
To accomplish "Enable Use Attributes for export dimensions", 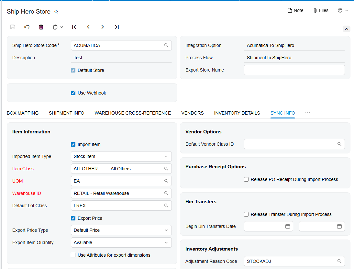I will [x=73, y=255].
